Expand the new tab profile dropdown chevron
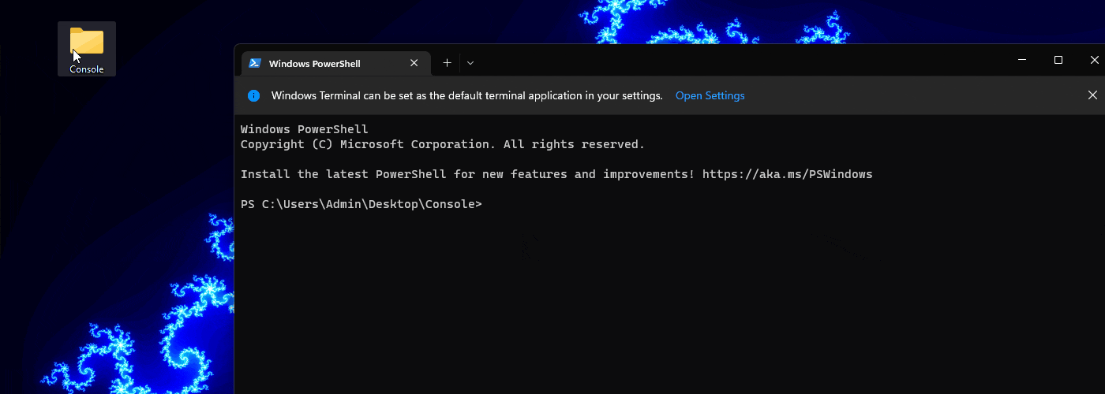This screenshot has height=394, width=1105. click(x=470, y=63)
